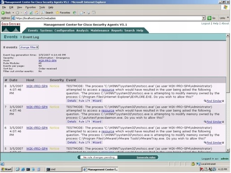Click the Refresh page icon
The height and width of the screenshot is (173, 231).
point(31,13)
